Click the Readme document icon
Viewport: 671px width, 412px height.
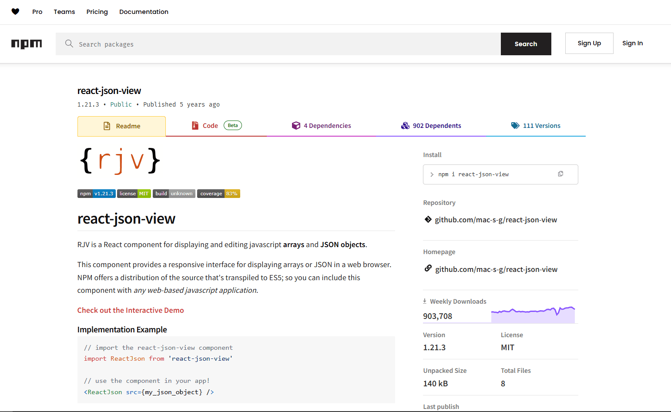tap(107, 126)
